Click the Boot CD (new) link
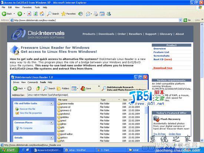204x153 pixels. (162, 59)
